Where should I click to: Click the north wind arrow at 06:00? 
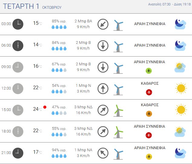[x=103, y=46]
